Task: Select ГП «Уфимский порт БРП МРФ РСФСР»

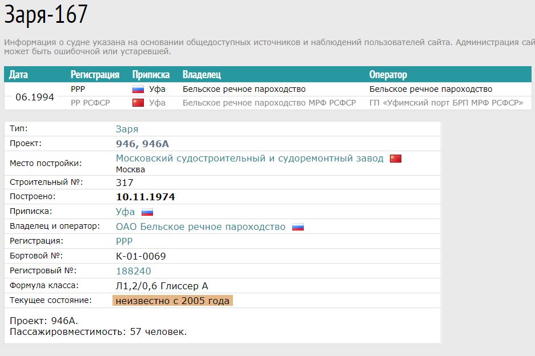Action: [446, 103]
